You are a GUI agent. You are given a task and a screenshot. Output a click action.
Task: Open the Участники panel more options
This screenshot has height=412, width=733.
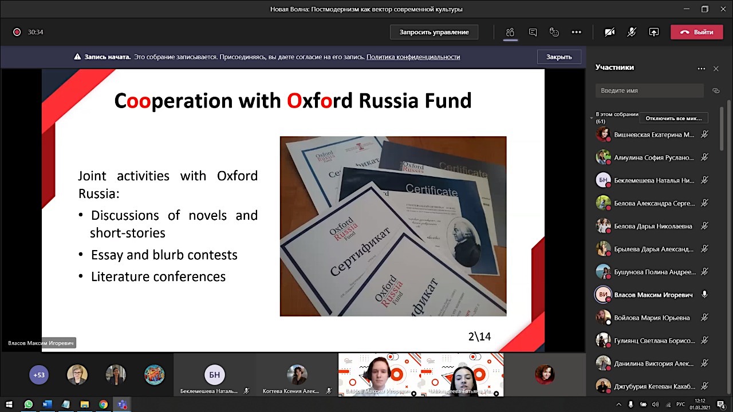click(701, 69)
